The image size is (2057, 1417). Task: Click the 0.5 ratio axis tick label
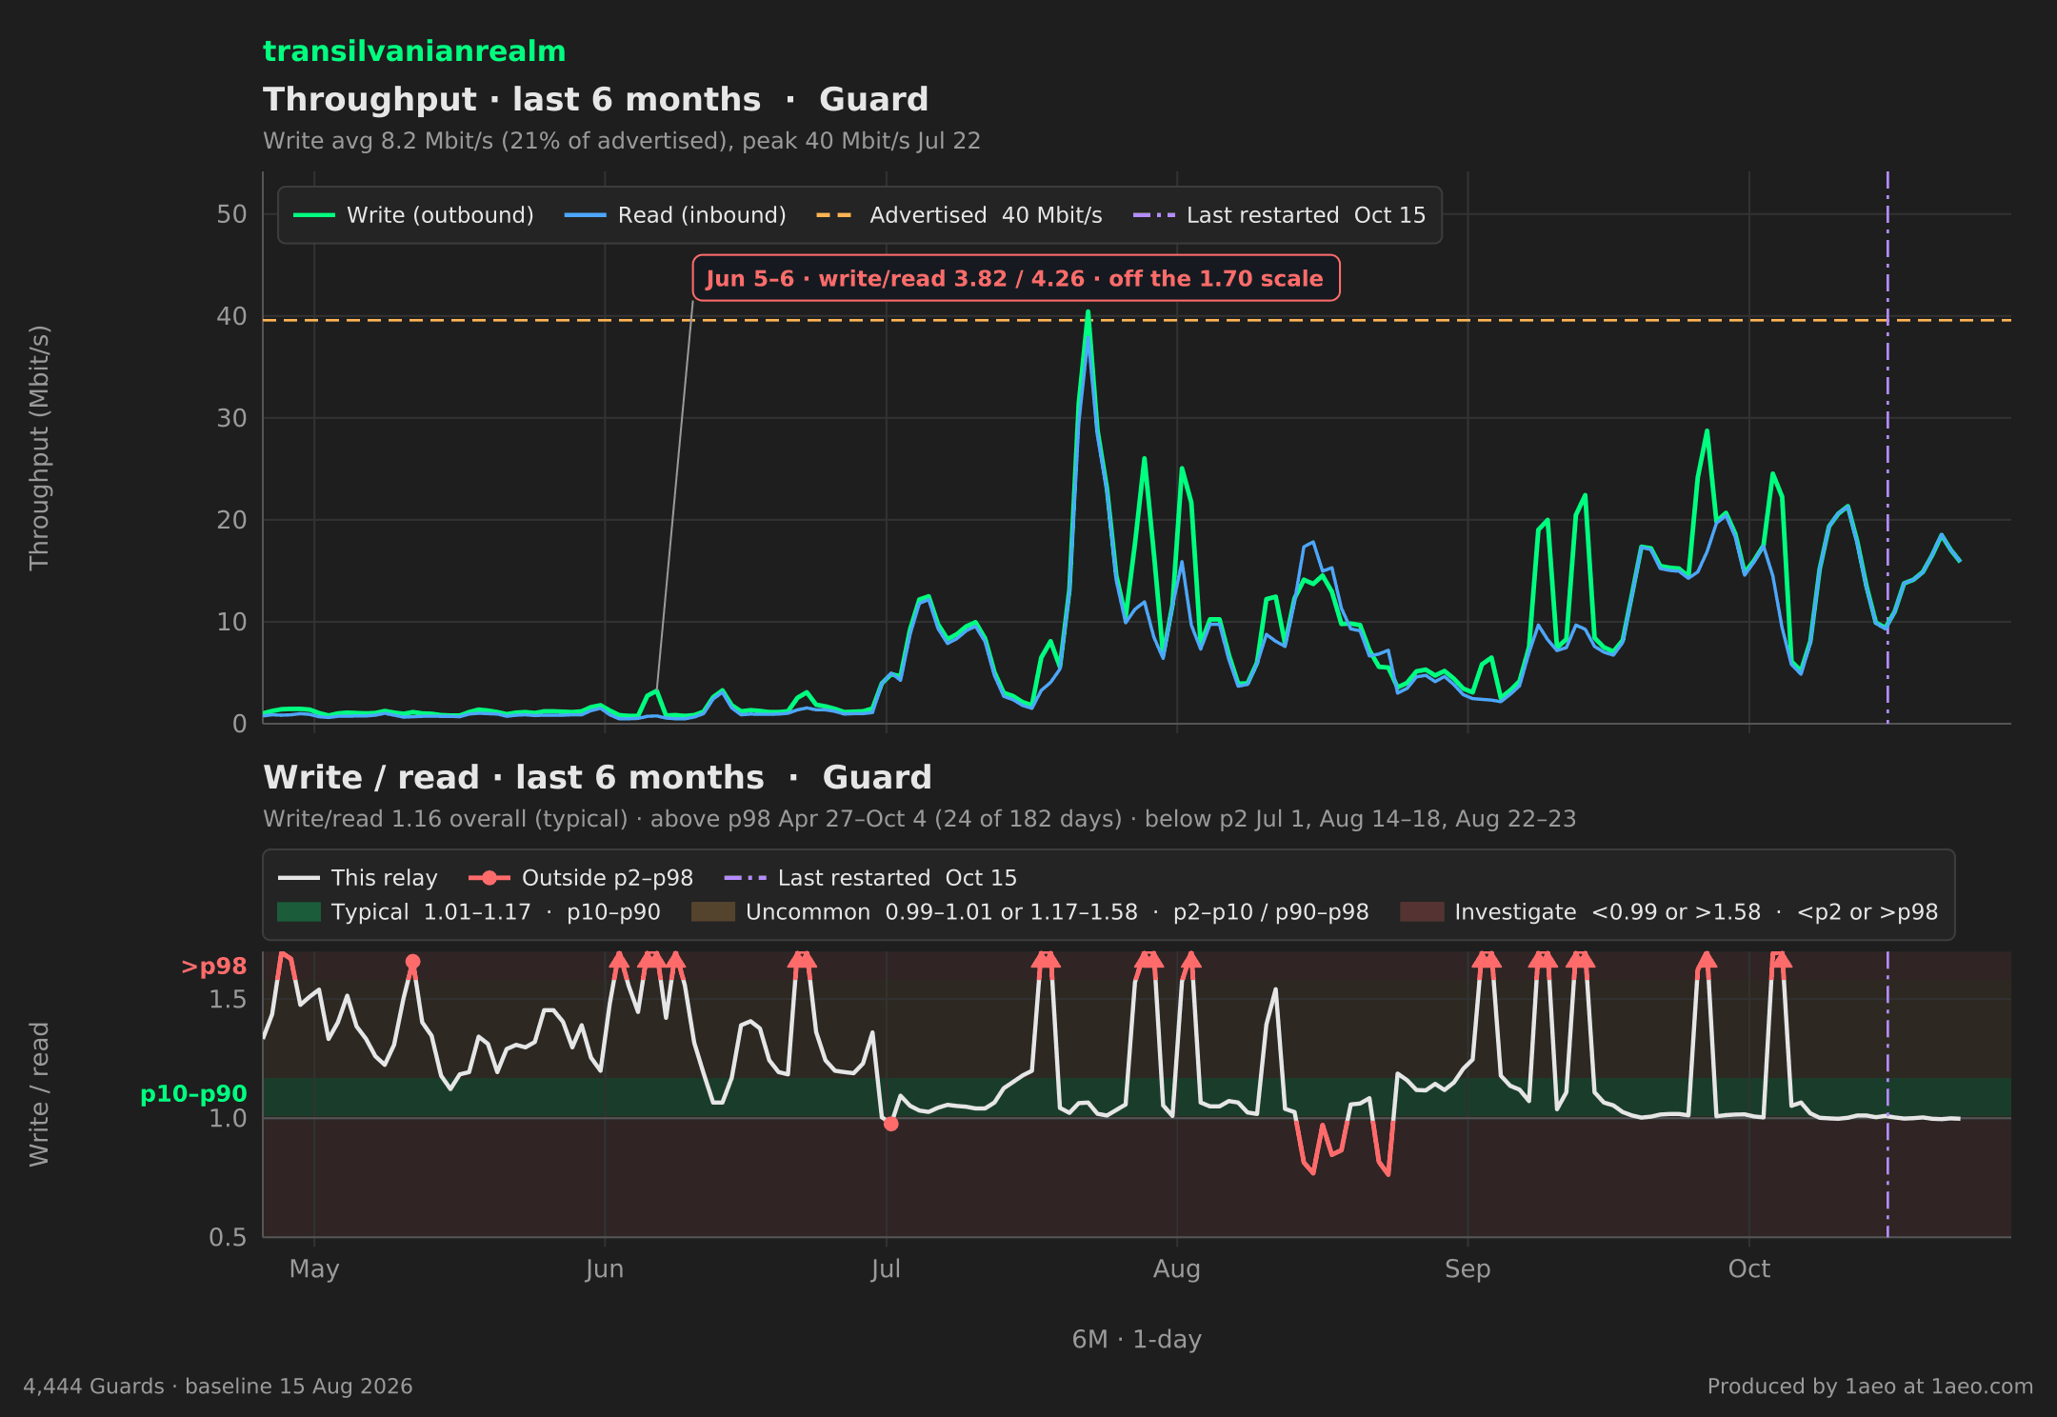coord(228,1237)
